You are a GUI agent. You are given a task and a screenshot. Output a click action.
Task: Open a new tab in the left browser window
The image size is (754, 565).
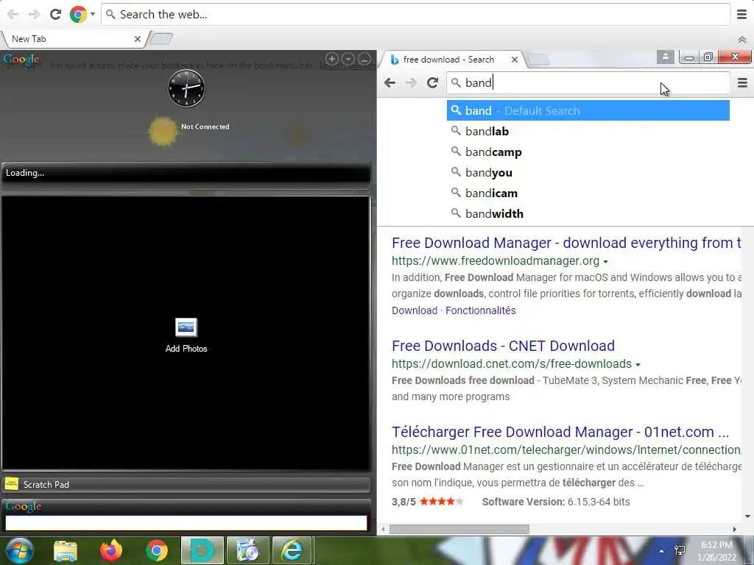point(161,39)
